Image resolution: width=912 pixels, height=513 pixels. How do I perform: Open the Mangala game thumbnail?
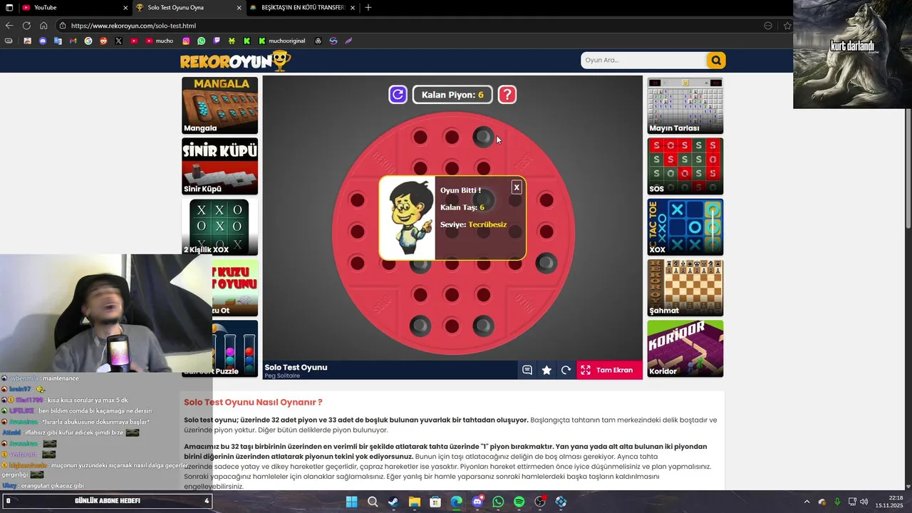tap(219, 105)
